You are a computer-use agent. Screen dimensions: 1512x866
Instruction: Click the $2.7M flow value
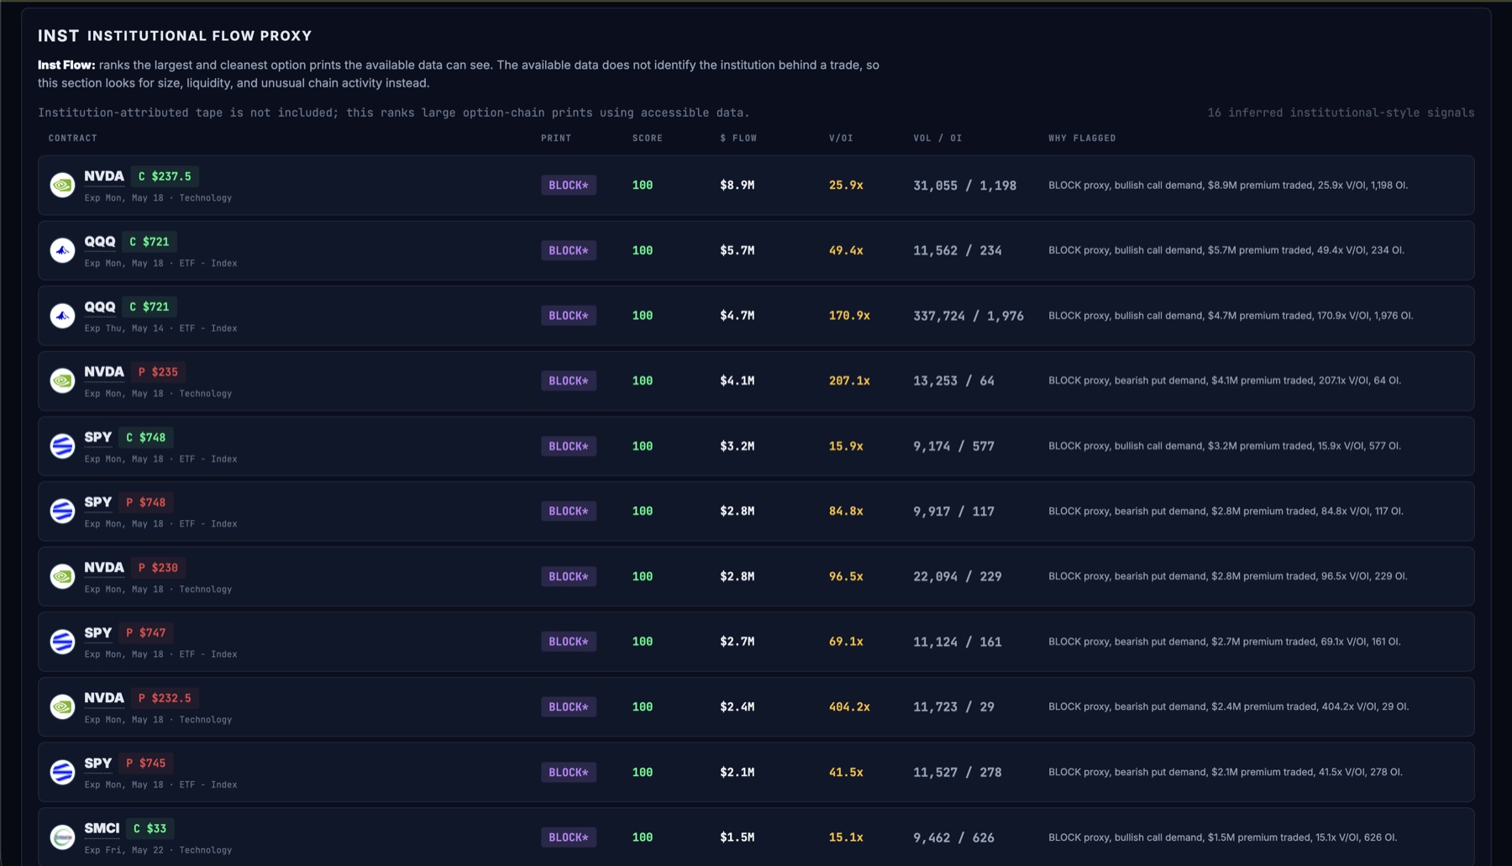pyautogui.click(x=737, y=642)
